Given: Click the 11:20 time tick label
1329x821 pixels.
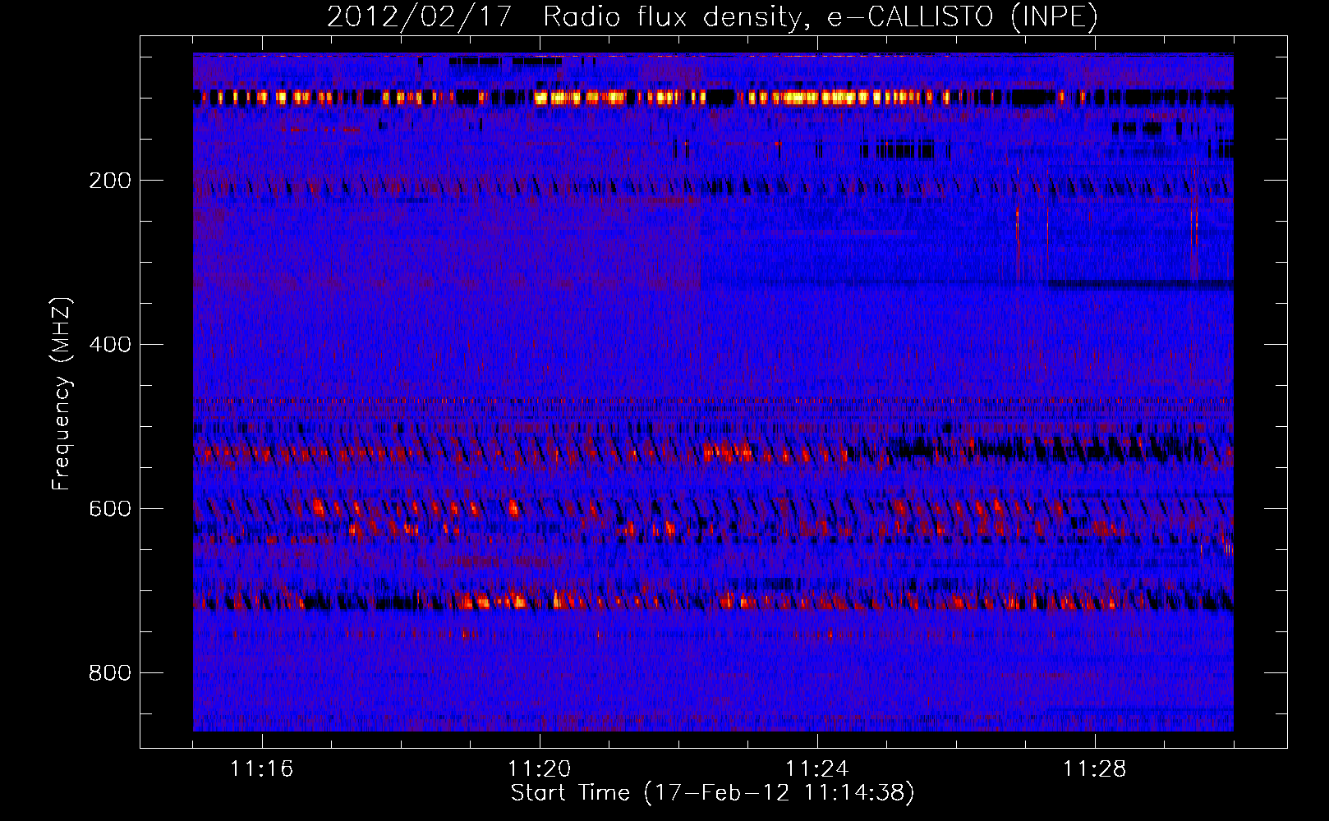Looking at the screenshot, I should (540, 769).
